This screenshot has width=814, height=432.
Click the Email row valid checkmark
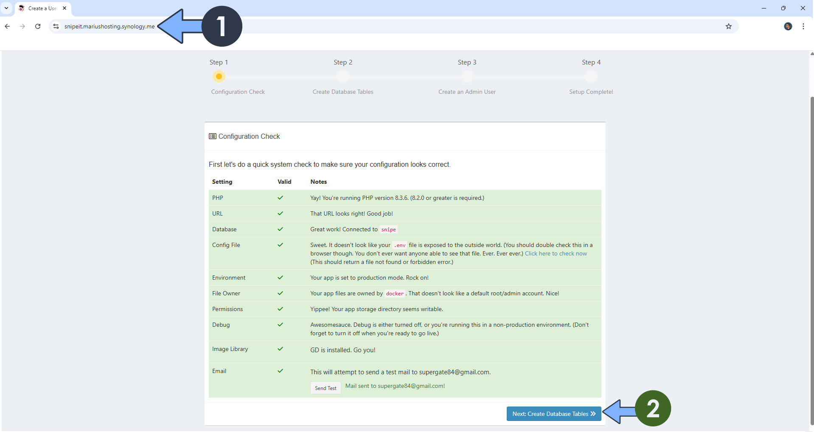tap(280, 371)
